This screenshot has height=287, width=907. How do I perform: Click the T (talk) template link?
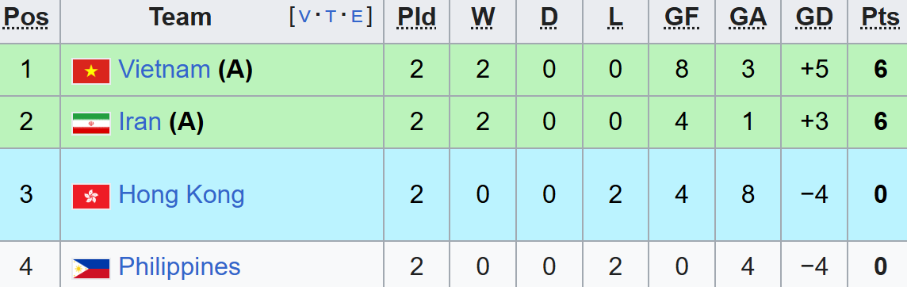331,17
